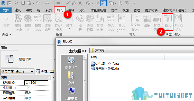
Task: Open the Default 3D View icon
Action: 88,3
